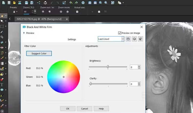Click the OK button
The width and height of the screenshot is (193, 113).
68,109
